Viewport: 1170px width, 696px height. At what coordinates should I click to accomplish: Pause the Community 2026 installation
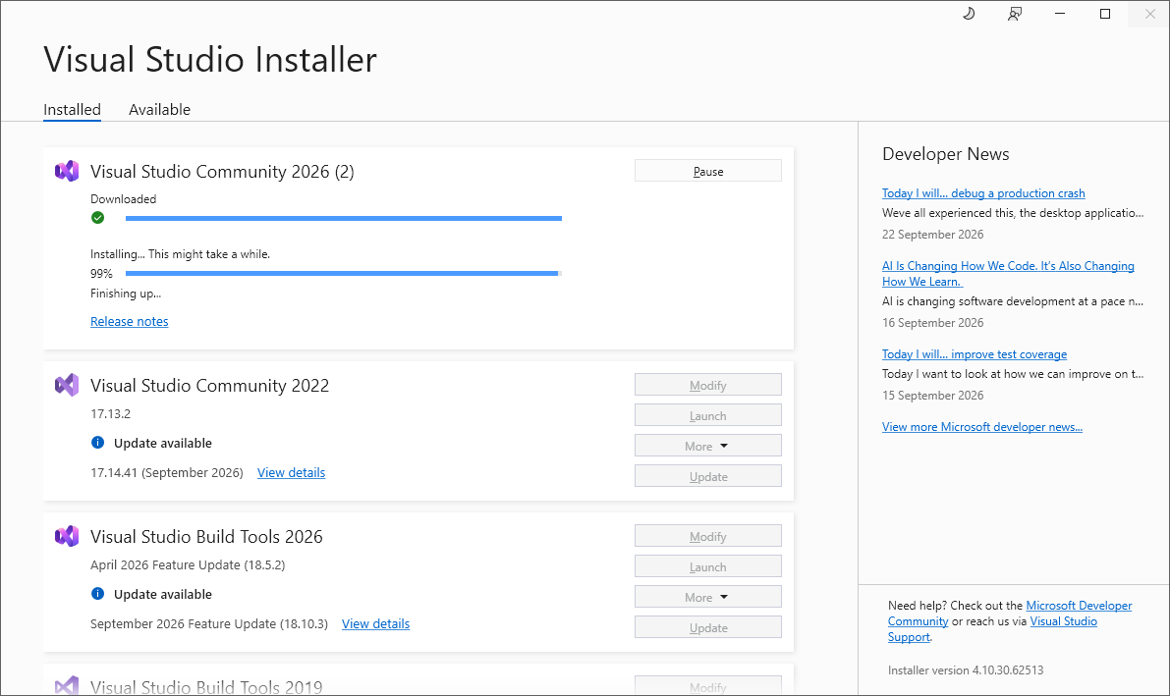pyautogui.click(x=708, y=171)
